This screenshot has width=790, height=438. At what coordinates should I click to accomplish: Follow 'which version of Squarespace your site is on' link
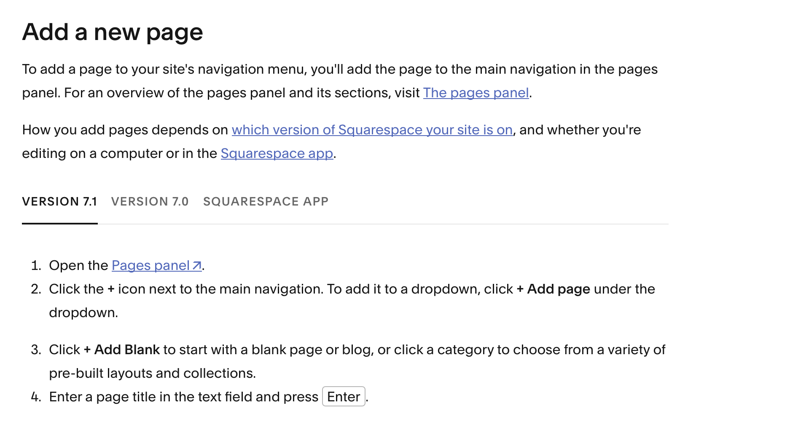click(372, 130)
